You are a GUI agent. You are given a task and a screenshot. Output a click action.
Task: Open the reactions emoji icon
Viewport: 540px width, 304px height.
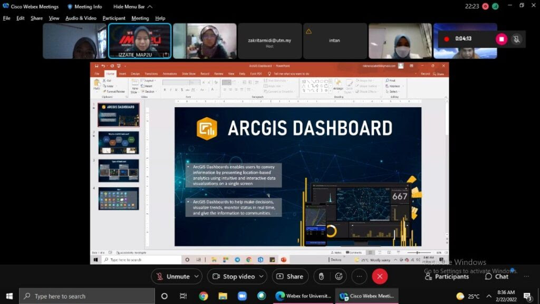click(339, 277)
